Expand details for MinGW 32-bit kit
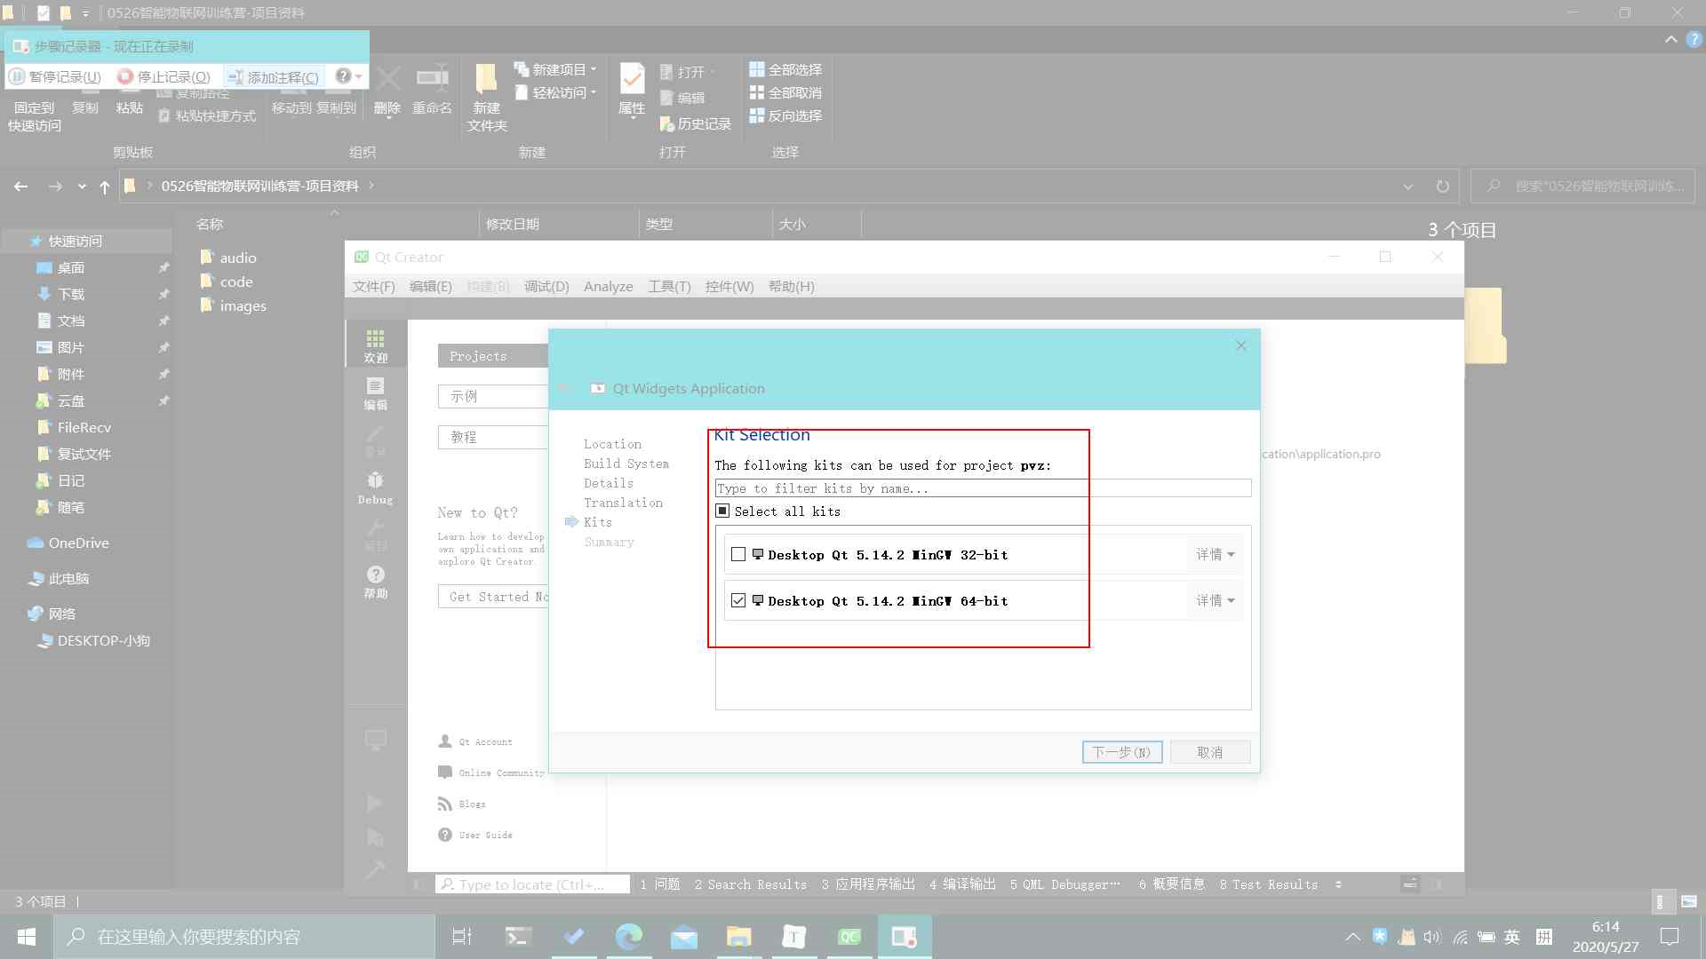 [x=1216, y=554]
